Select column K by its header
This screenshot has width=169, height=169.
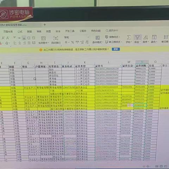coord(85,62)
